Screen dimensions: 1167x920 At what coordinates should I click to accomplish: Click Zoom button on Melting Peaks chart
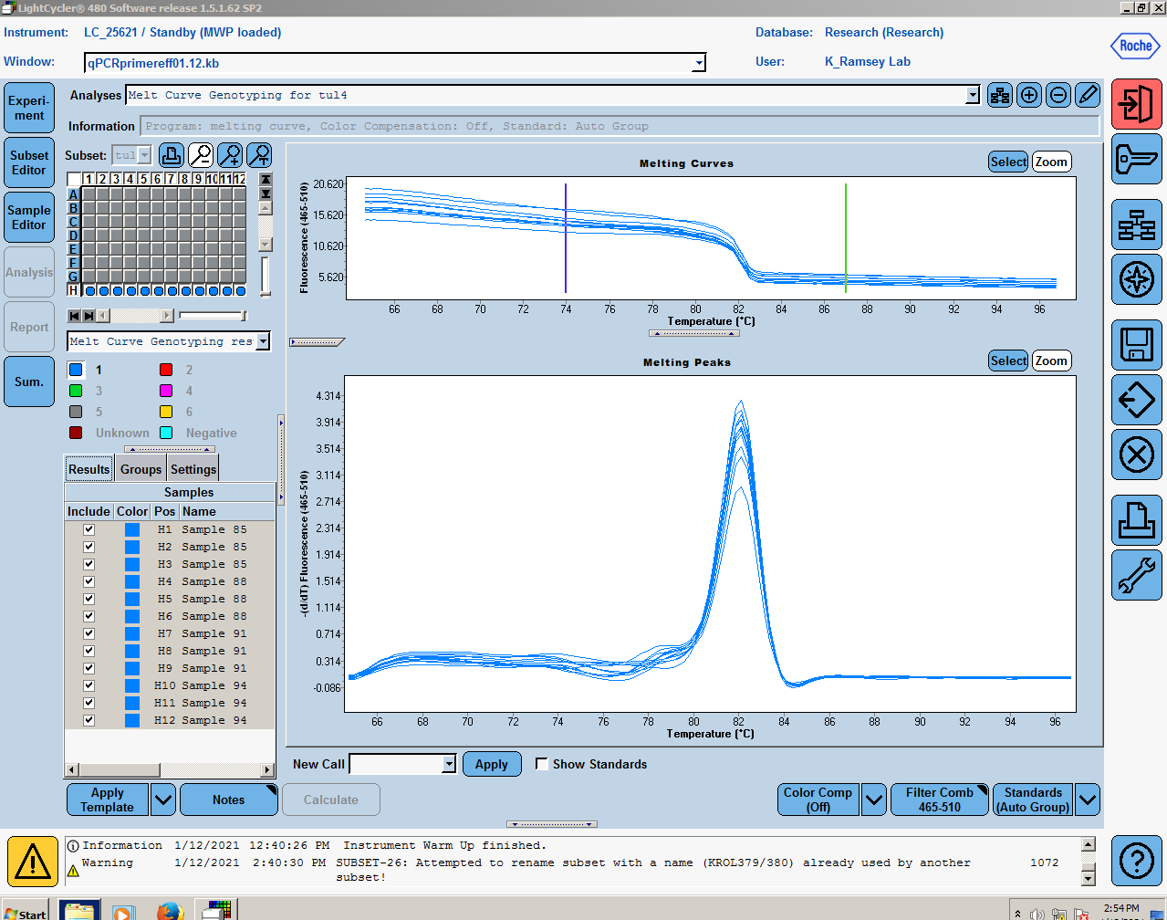(1051, 361)
